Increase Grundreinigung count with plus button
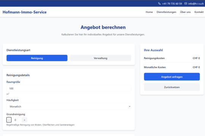205x136 pixels. coord(24,120)
